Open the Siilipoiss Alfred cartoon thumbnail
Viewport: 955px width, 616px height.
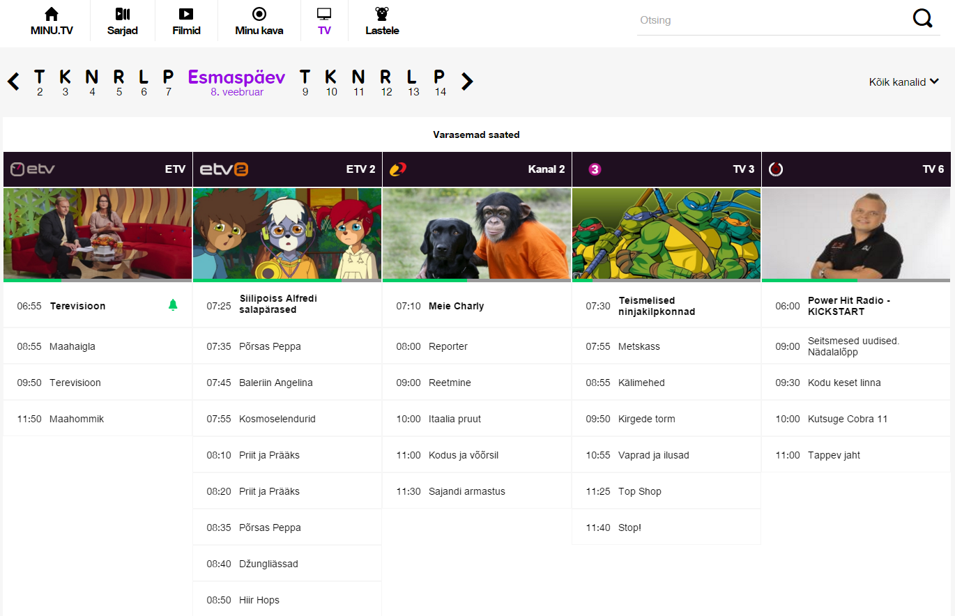coord(287,233)
